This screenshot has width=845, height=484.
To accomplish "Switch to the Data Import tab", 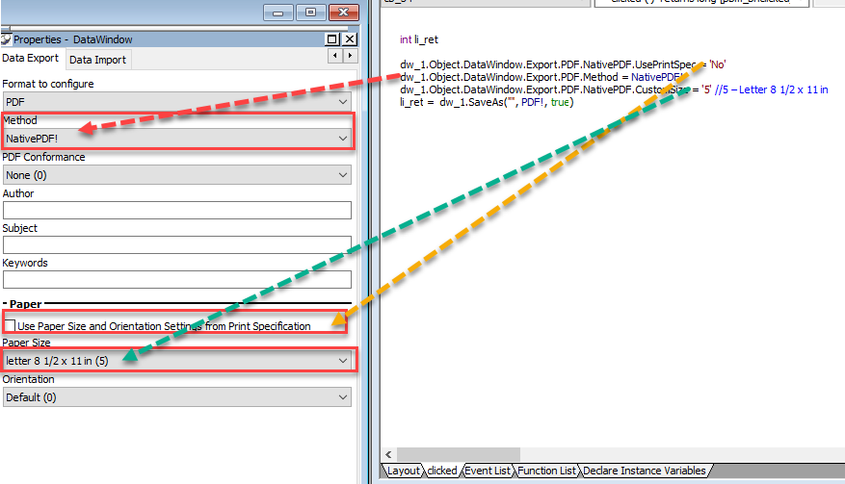I will [97, 60].
